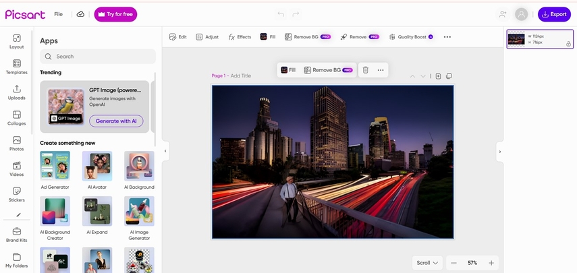The image size is (577, 273).
Task: Open the AI Background app
Action: tap(139, 171)
